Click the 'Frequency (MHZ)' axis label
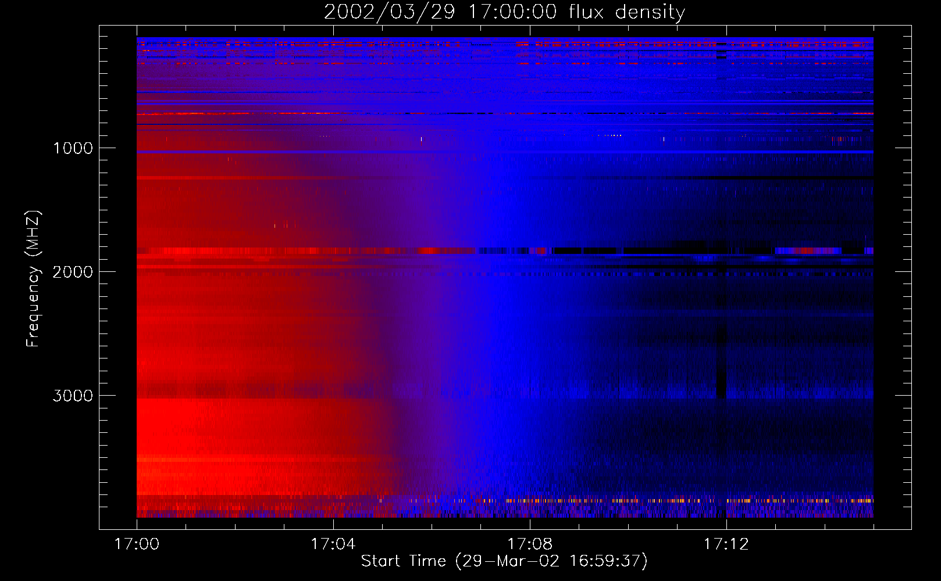Image resolution: width=941 pixels, height=581 pixels. coord(33,279)
